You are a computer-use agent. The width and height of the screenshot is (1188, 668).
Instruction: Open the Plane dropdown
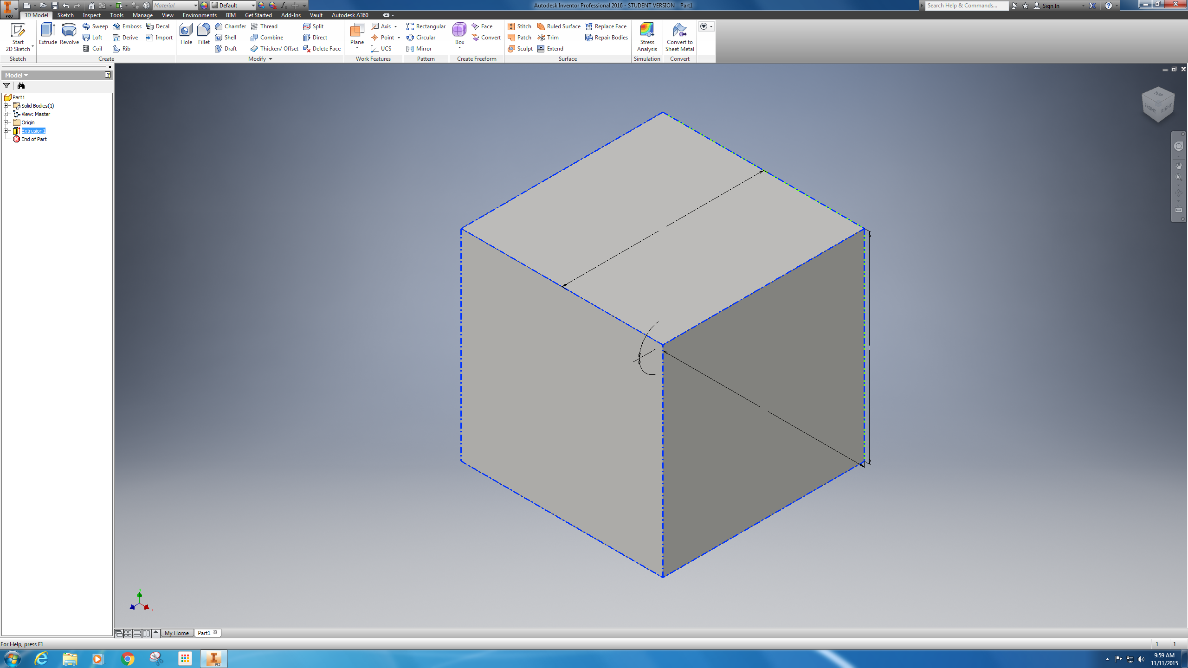coord(357,48)
